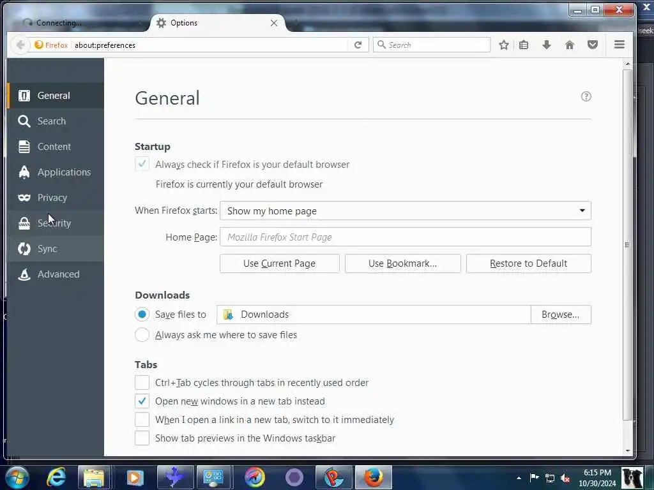Select Save files to radio button
654x490 pixels.
(x=142, y=314)
